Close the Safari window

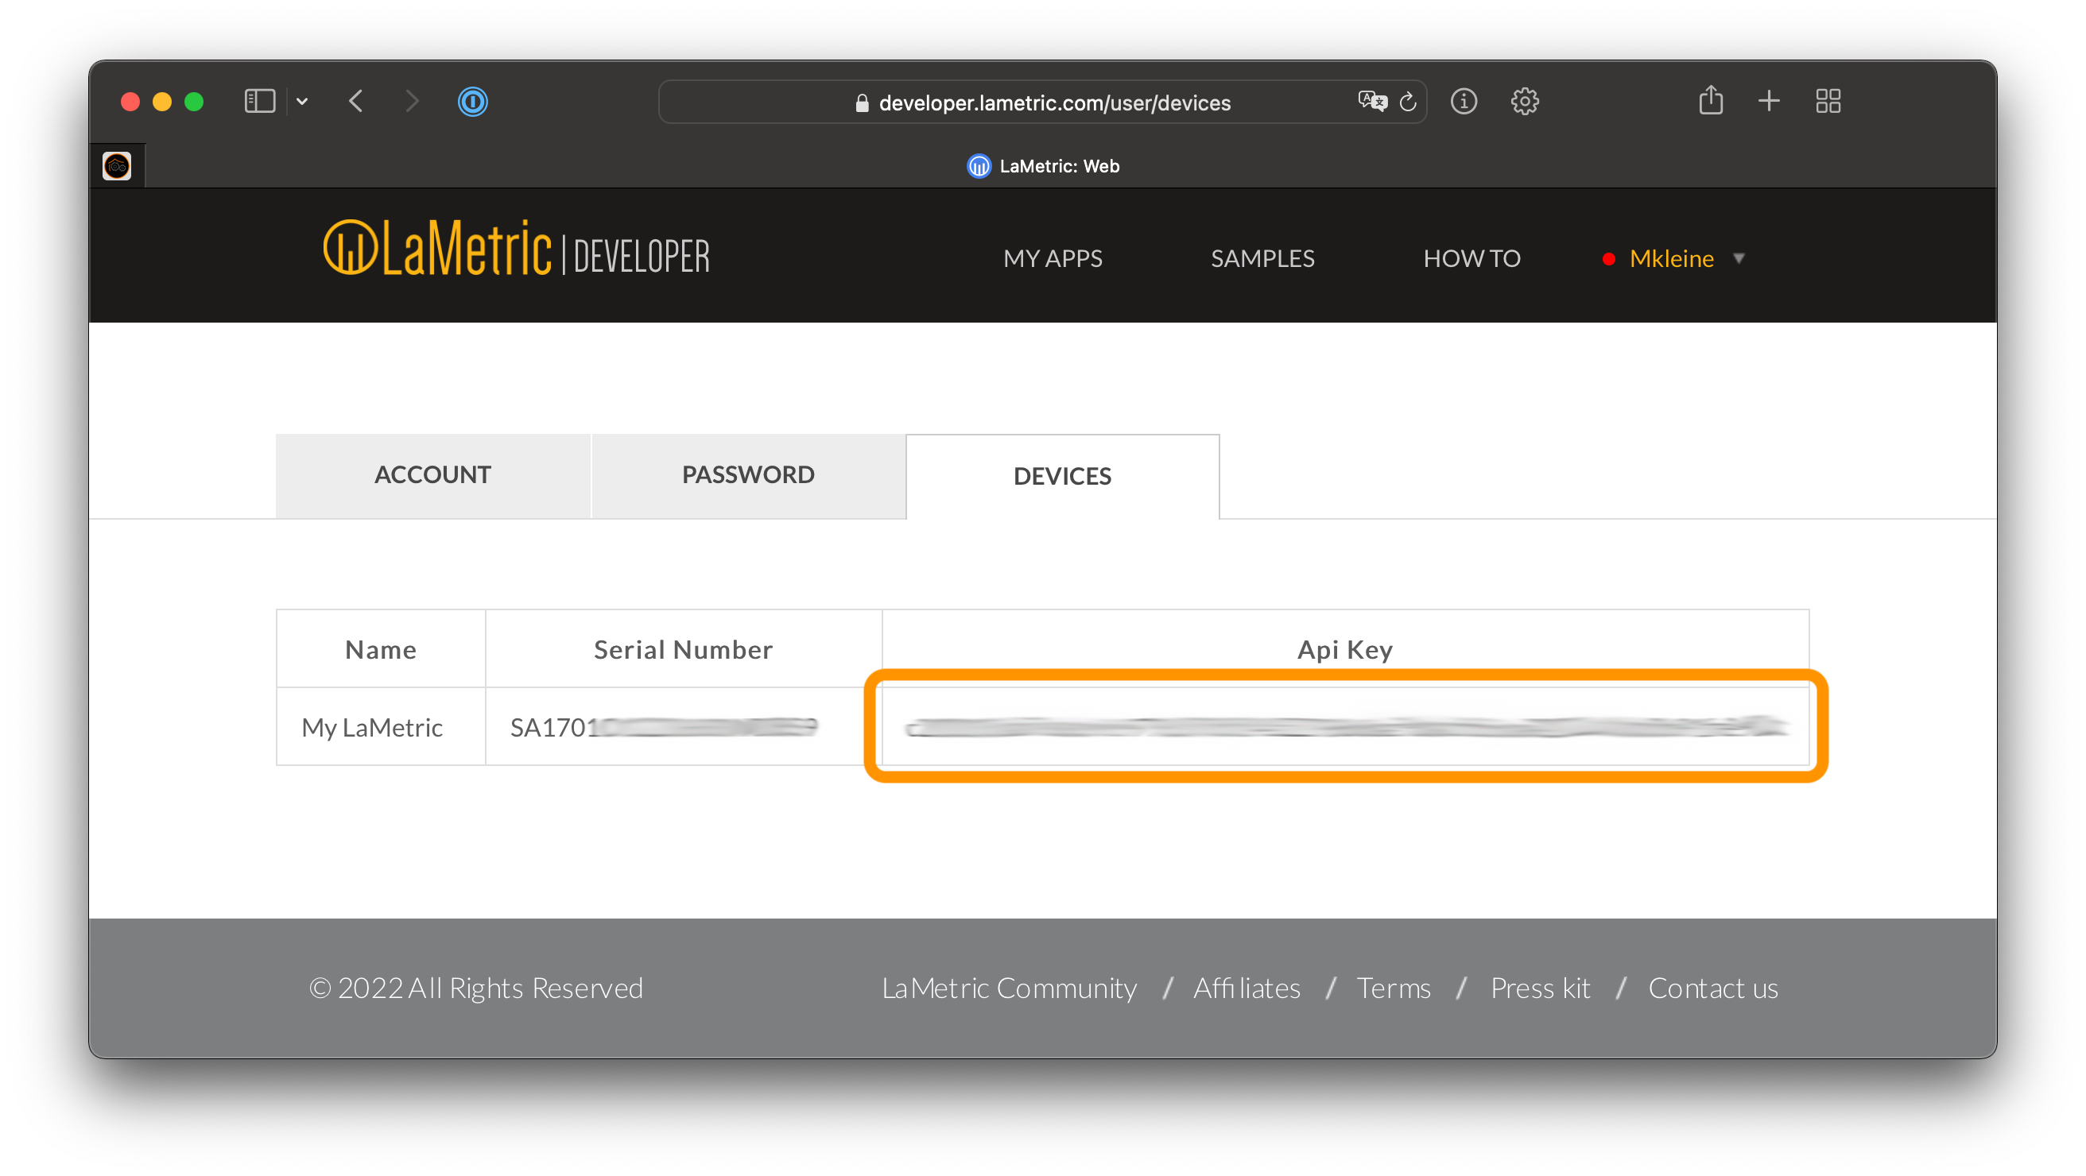130,101
